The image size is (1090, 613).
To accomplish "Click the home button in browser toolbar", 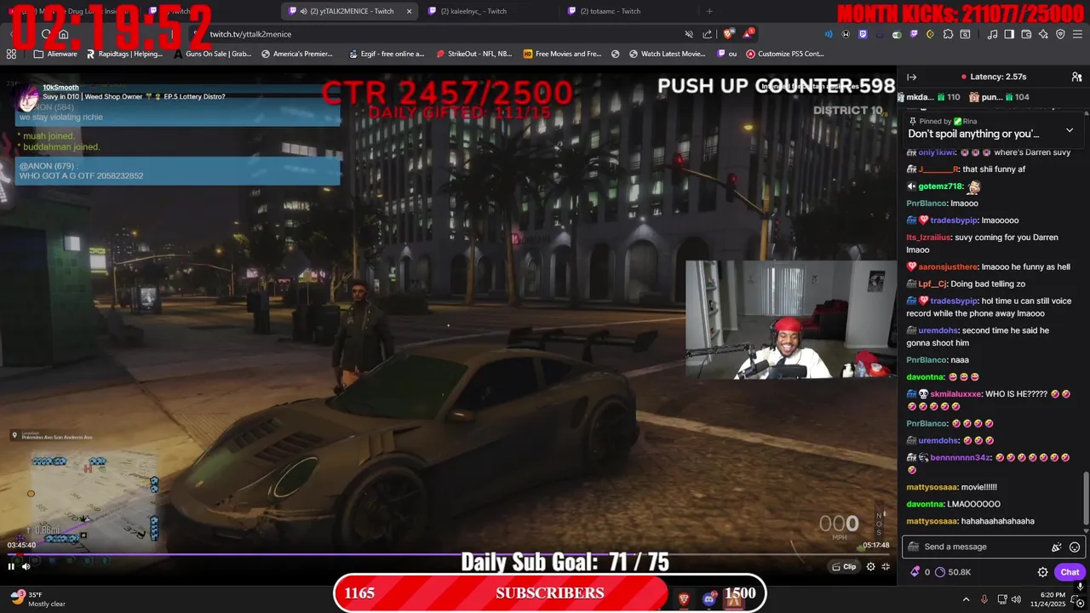I will (64, 34).
